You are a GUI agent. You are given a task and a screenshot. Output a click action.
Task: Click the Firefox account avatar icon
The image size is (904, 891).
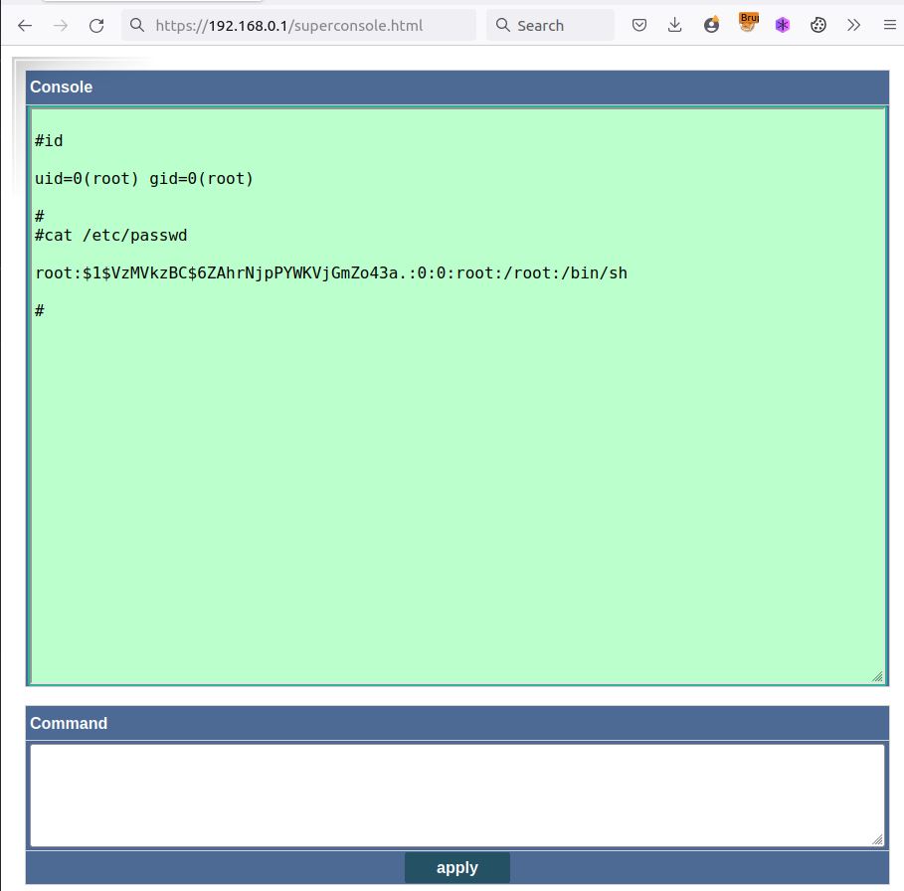click(x=711, y=26)
